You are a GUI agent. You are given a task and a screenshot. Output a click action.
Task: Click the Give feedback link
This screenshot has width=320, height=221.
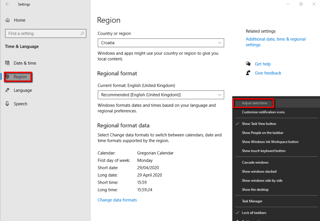coord(268,73)
